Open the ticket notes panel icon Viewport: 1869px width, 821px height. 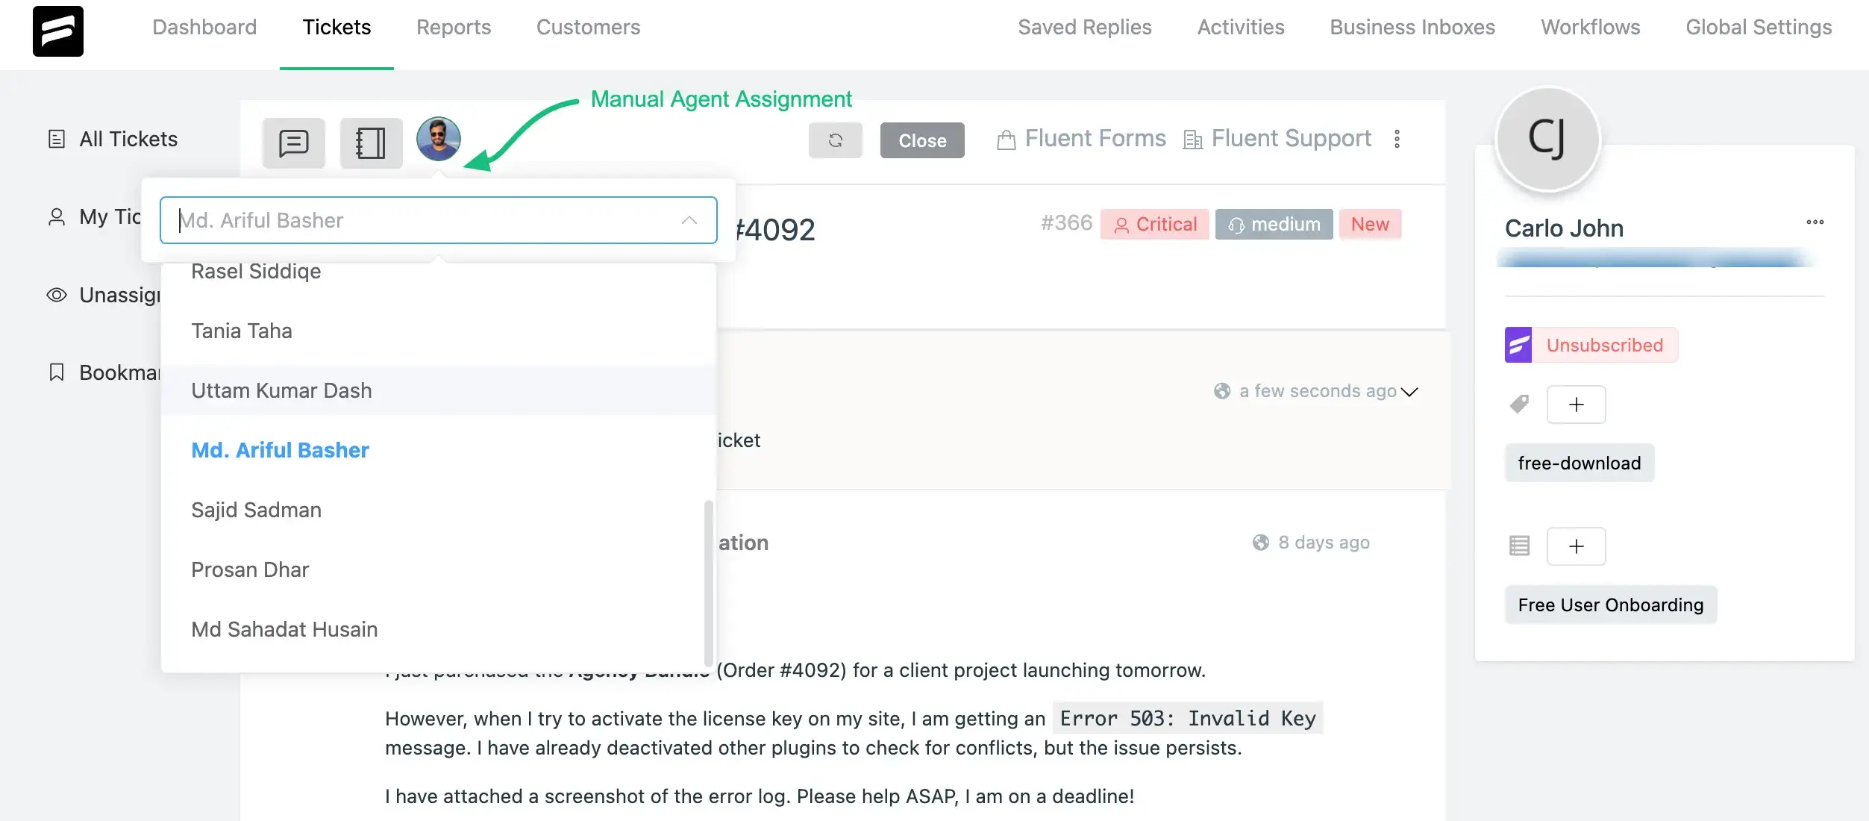[x=371, y=142]
